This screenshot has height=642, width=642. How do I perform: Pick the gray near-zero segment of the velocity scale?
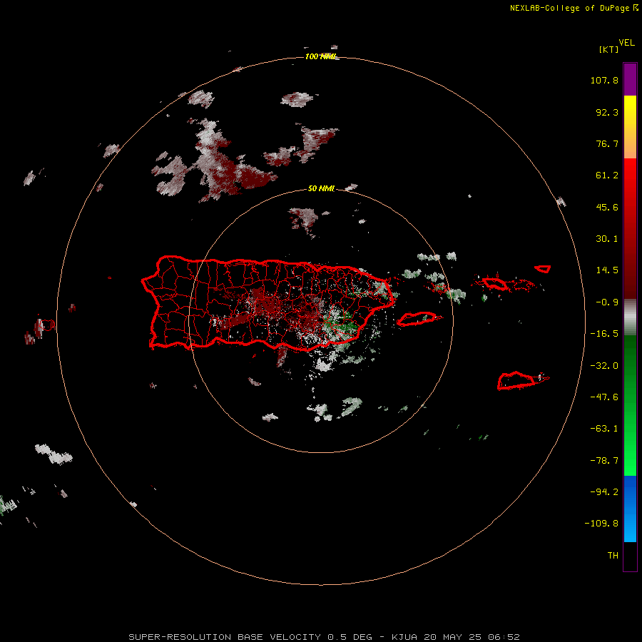tap(630, 317)
